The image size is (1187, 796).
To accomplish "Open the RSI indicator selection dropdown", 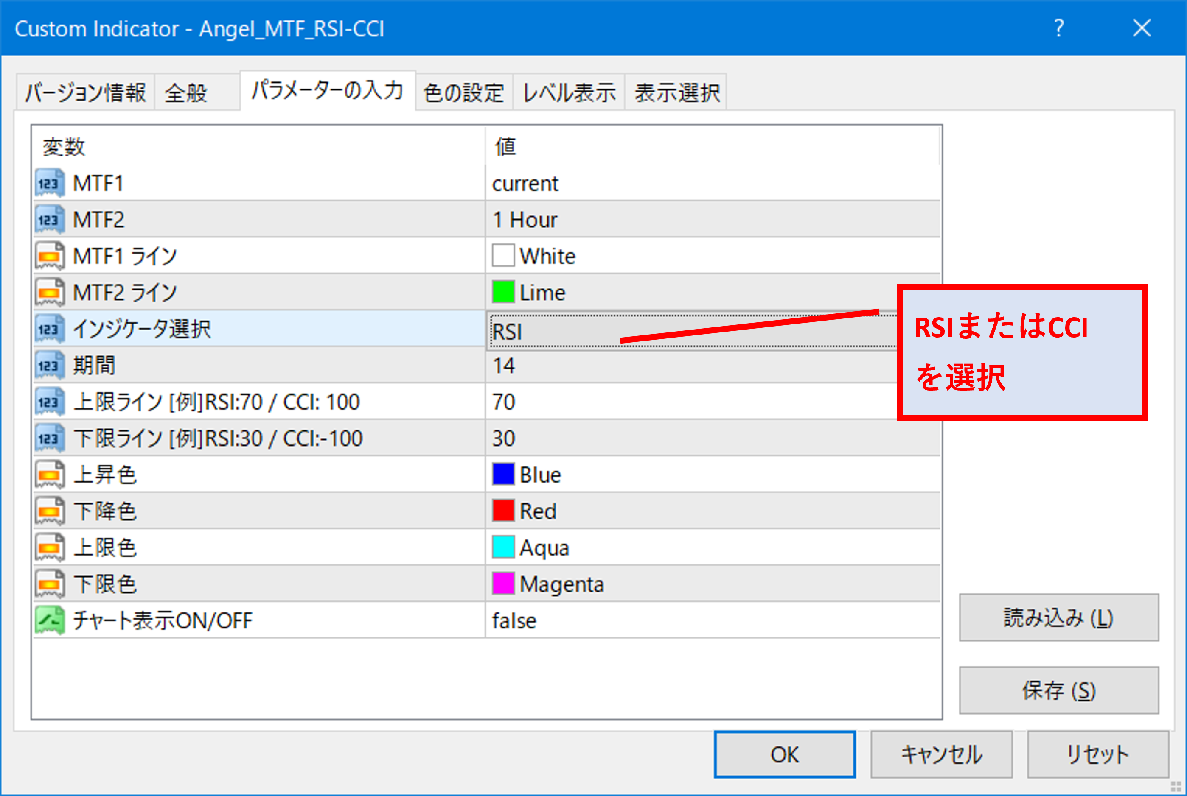I will (x=691, y=331).
